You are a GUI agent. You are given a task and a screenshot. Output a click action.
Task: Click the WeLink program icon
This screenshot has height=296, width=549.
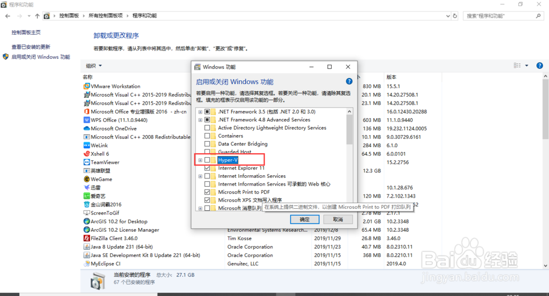(87, 146)
